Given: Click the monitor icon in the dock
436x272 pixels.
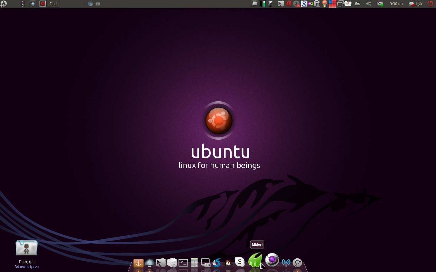Looking at the screenshot, I should coord(149,263).
